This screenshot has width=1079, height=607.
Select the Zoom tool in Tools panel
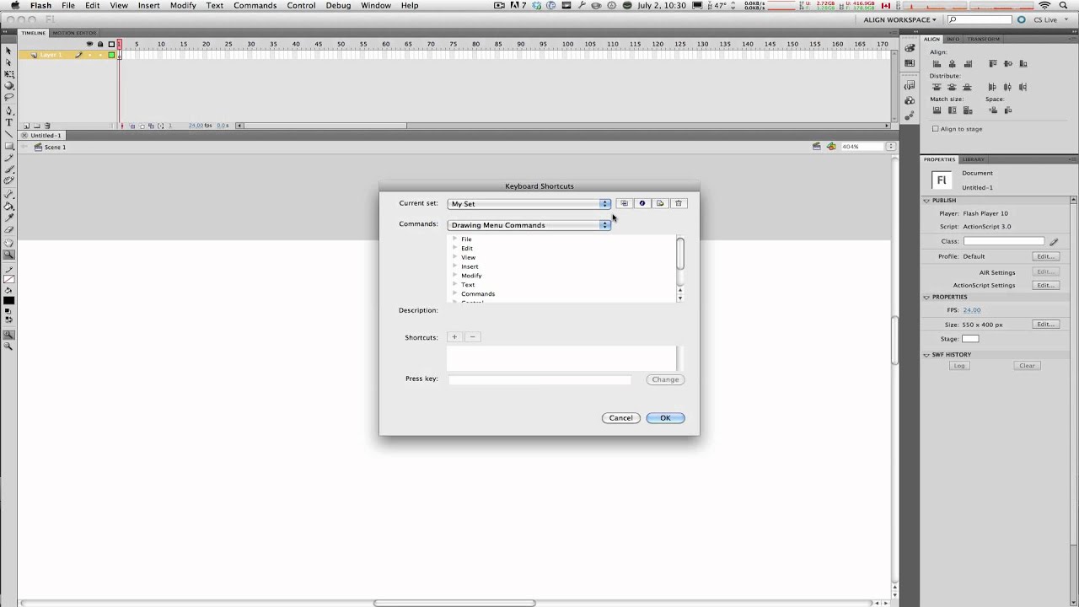click(9, 255)
